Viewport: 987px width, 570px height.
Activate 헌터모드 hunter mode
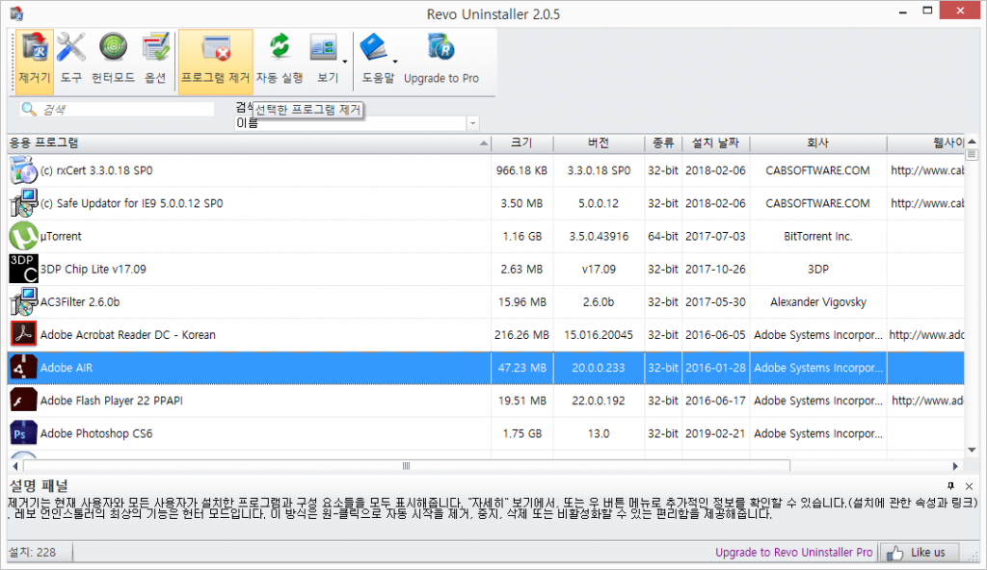[x=114, y=61]
